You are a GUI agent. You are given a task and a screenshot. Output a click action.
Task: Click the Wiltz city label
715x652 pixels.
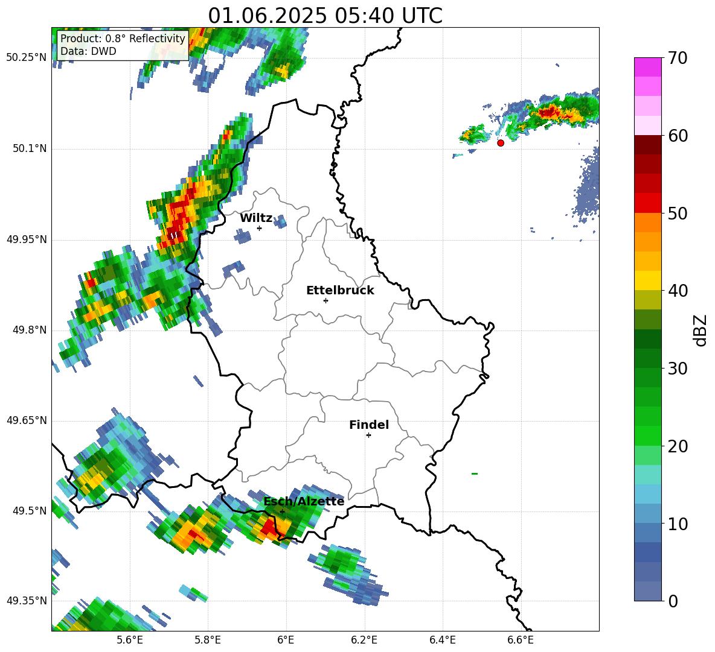[x=256, y=218]
